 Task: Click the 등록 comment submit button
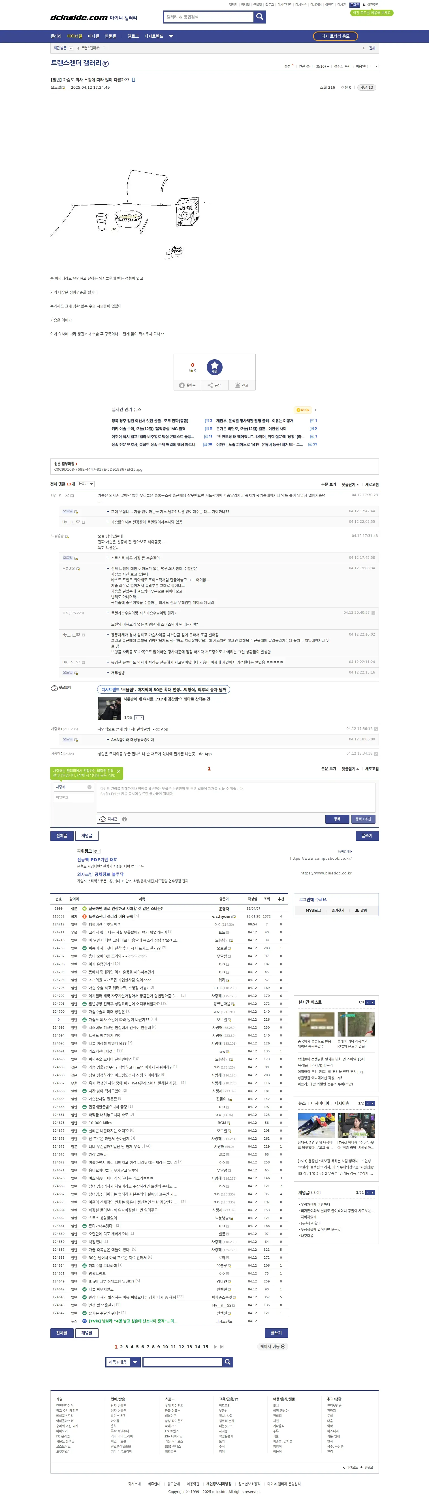(337, 819)
